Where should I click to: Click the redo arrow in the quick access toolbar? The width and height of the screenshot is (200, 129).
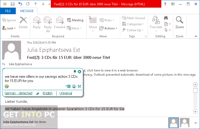pyautogui.click(x=28, y=4)
